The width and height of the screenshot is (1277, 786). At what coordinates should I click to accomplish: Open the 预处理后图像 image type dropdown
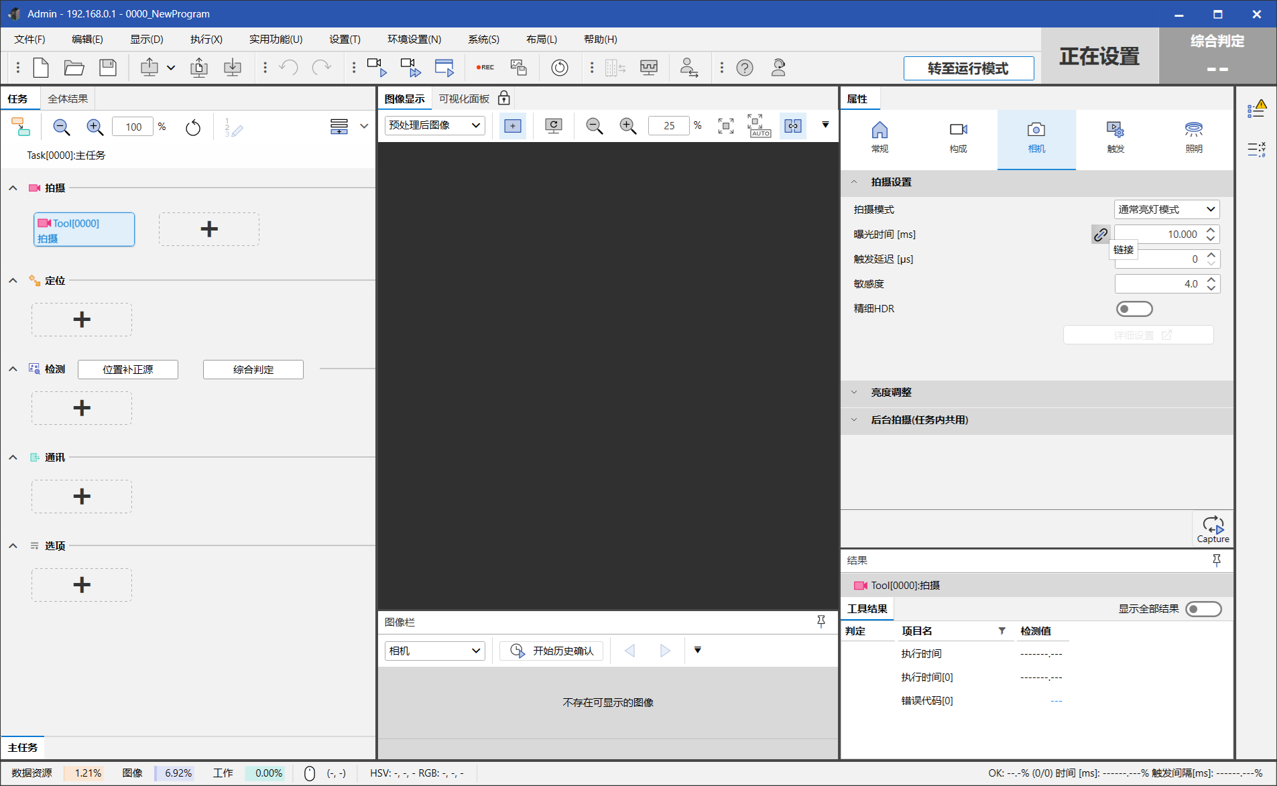pos(434,126)
